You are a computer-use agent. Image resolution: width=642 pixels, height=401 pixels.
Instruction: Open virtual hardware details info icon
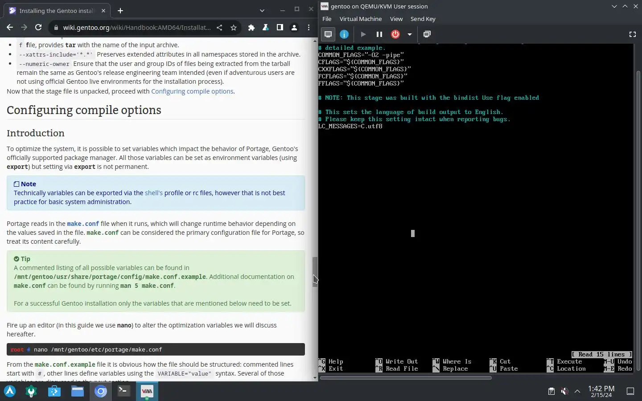click(344, 34)
